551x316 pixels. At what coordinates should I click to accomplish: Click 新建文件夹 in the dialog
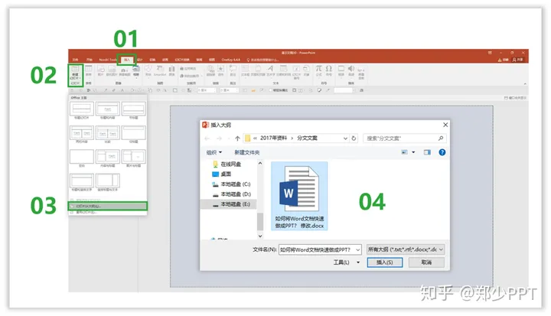coord(247,152)
